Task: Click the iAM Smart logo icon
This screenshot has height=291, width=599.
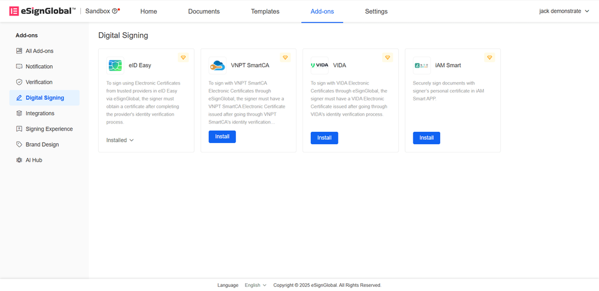Action: [422, 65]
